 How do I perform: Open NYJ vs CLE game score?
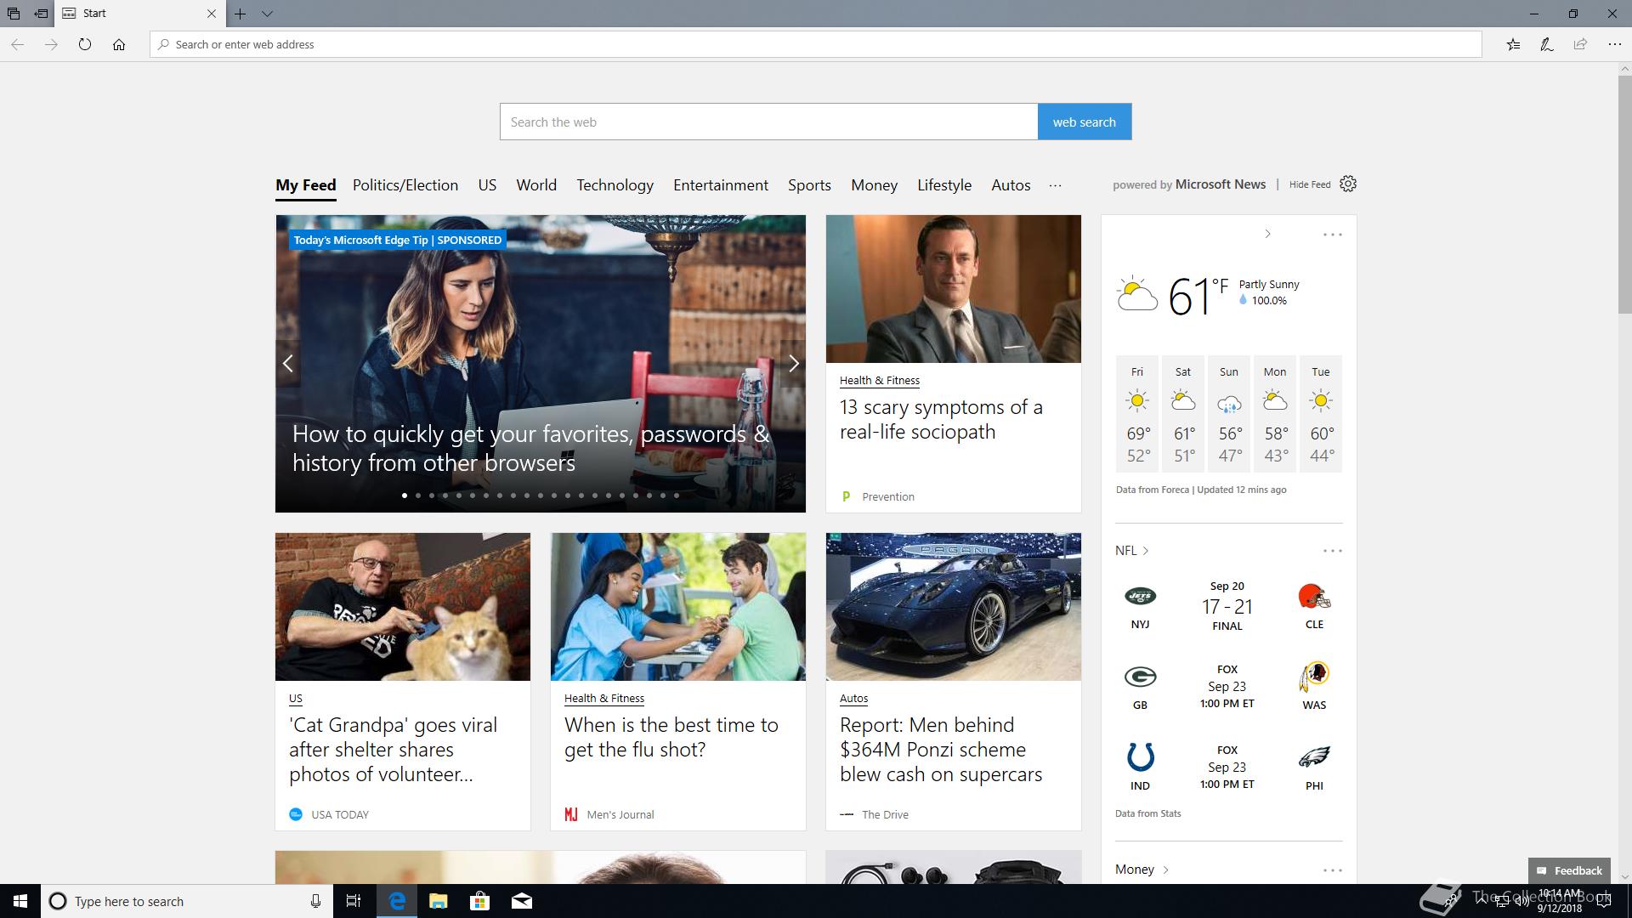pyautogui.click(x=1227, y=606)
